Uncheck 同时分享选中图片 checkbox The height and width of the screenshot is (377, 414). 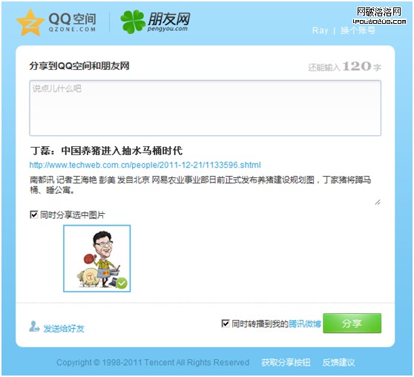(x=33, y=214)
